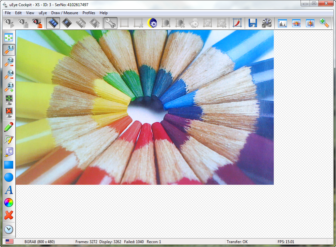Open the uEye menu
Image resolution: width=336 pixels, height=247 pixels.
tap(43, 13)
